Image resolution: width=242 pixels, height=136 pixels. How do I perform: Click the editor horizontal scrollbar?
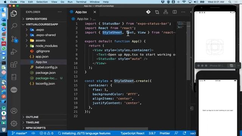coord(116,128)
